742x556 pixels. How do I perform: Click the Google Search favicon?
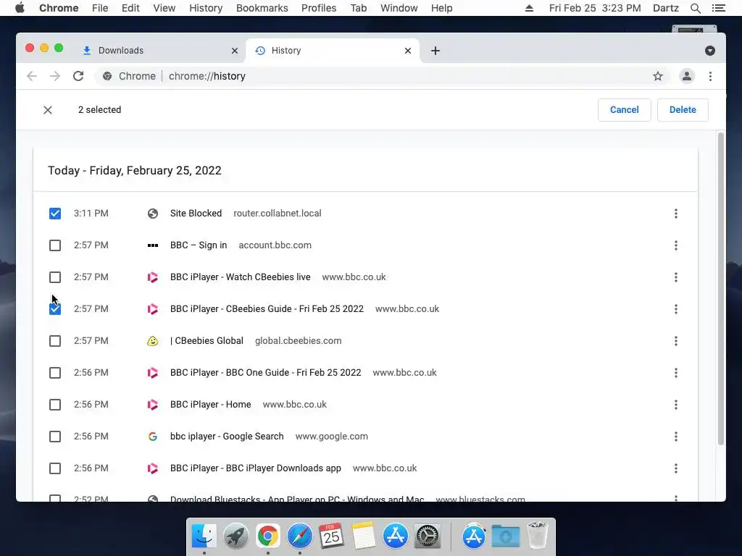coord(152,437)
